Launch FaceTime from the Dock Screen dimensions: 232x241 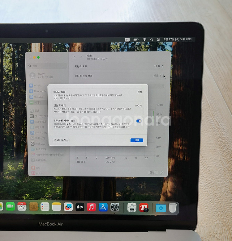(10, 206)
